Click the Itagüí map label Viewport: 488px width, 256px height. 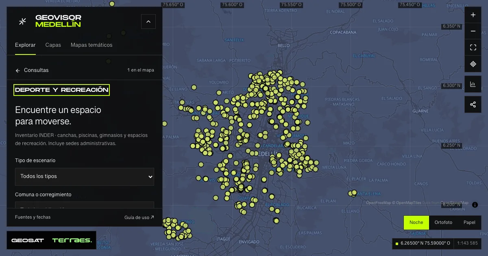tap(223, 239)
